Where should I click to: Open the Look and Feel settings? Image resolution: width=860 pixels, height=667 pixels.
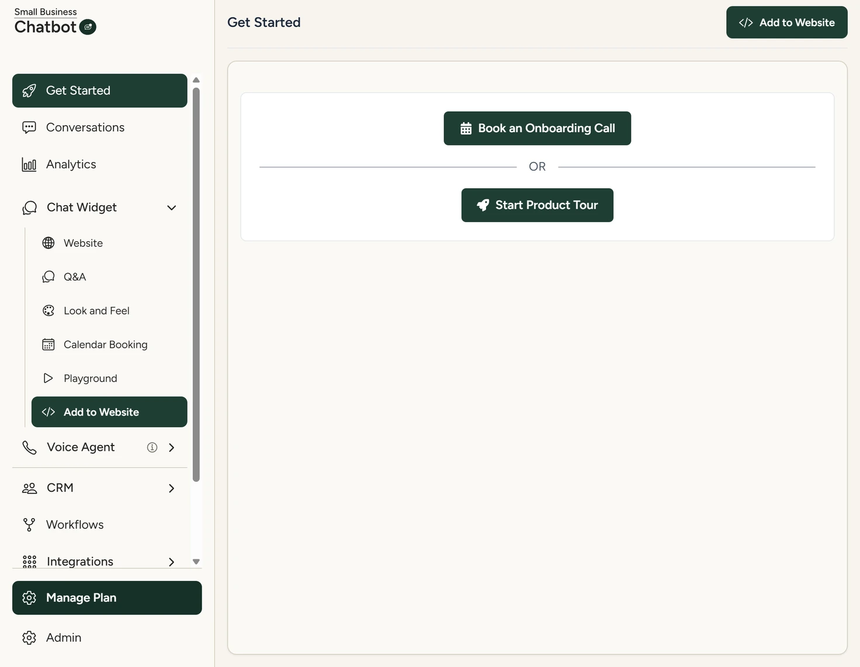[109, 311]
